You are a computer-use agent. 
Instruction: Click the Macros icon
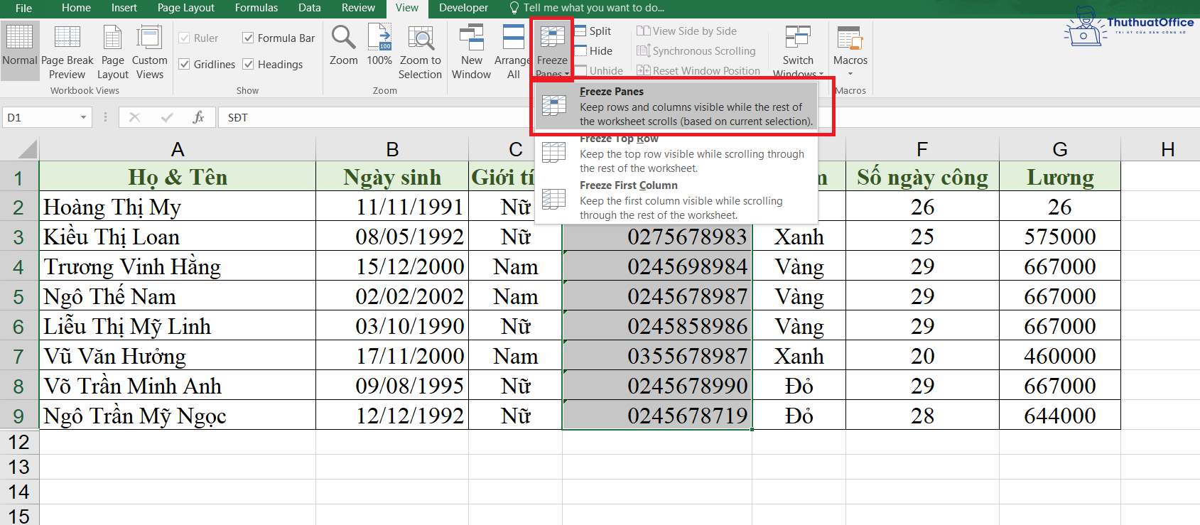(850, 38)
